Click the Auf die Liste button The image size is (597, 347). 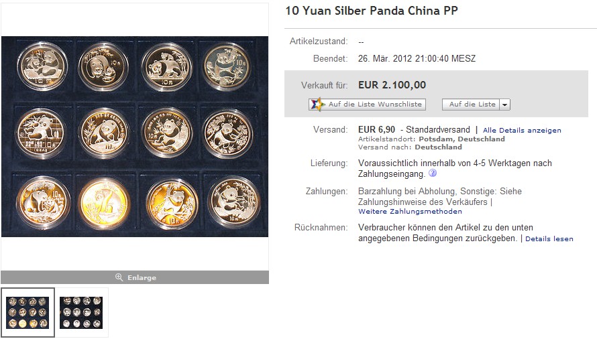point(471,105)
